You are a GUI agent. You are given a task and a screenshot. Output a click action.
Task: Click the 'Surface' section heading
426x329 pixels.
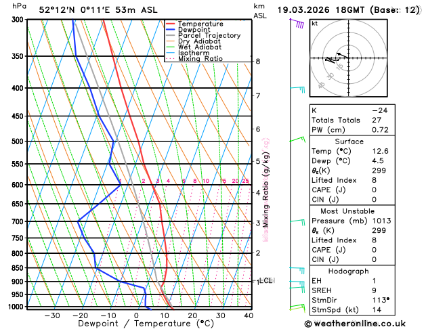point(349,141)
